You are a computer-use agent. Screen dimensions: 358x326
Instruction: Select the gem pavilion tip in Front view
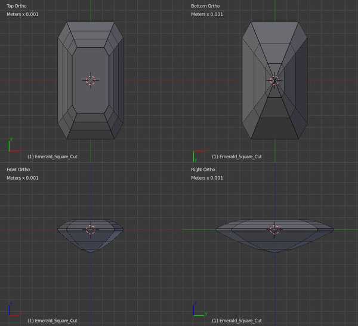[91, 251]
